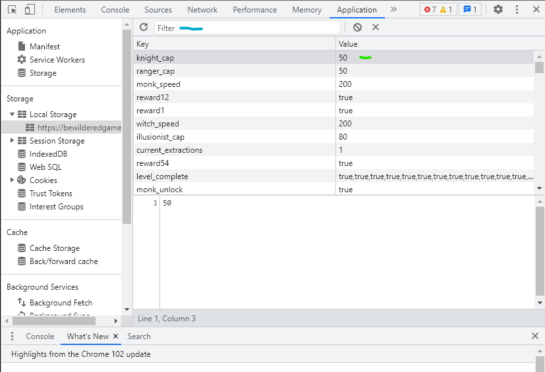The height and width of the screenshot is (372, 545).
Task: Close the What's New drawer tab
Action: [x=116, y=336]
